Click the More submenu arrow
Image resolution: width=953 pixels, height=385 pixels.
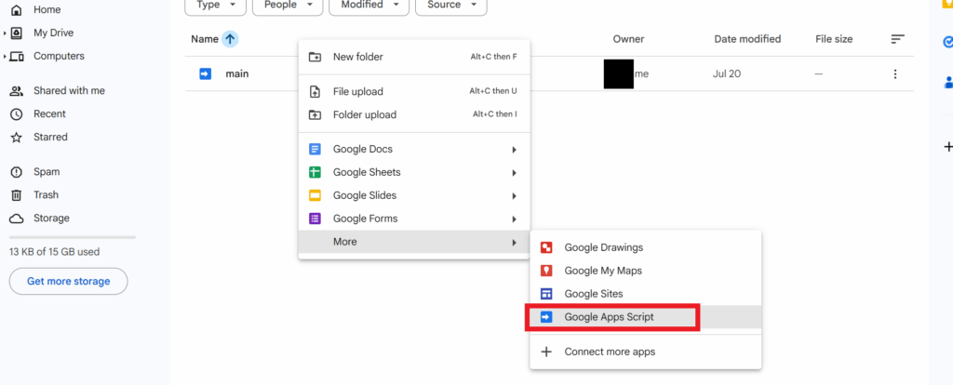(x=514, y=243)
